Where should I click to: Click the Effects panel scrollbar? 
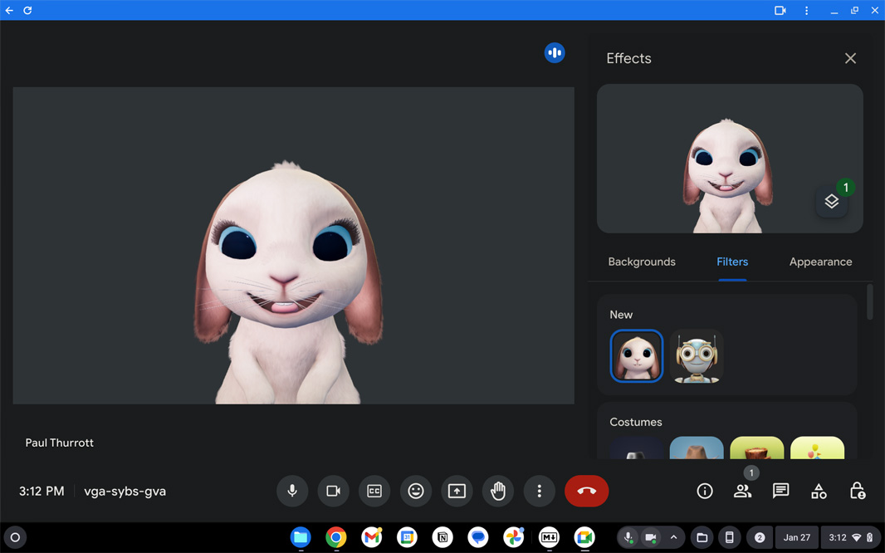coord(870,302)
